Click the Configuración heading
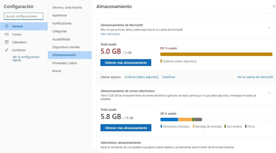276x153 pixels. (19, 7)
